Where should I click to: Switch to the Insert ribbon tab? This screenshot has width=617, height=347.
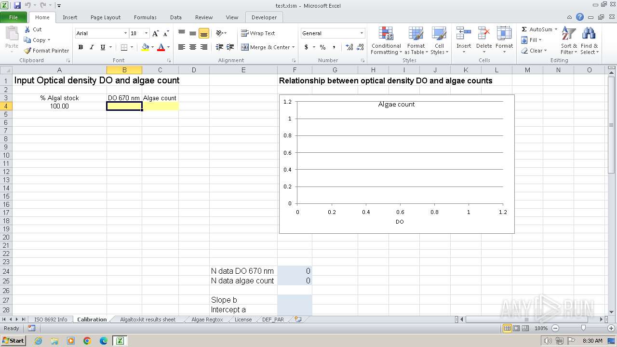70,17
